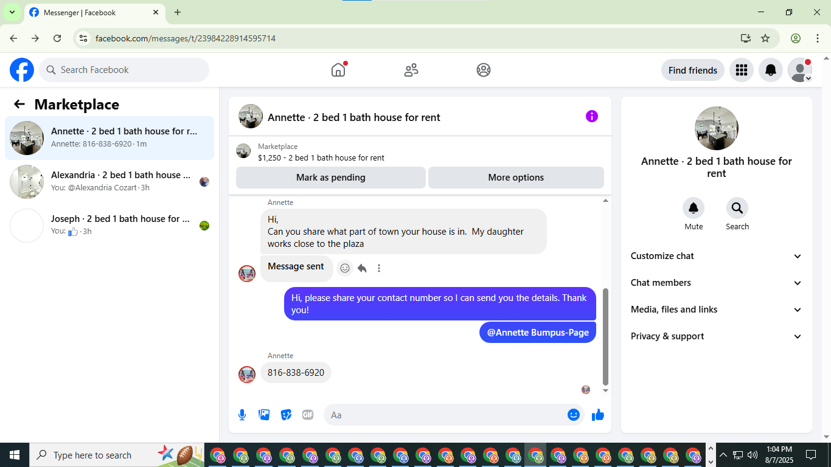
Task: Expand Media, files and links section
Action: [x=717, y=310]
